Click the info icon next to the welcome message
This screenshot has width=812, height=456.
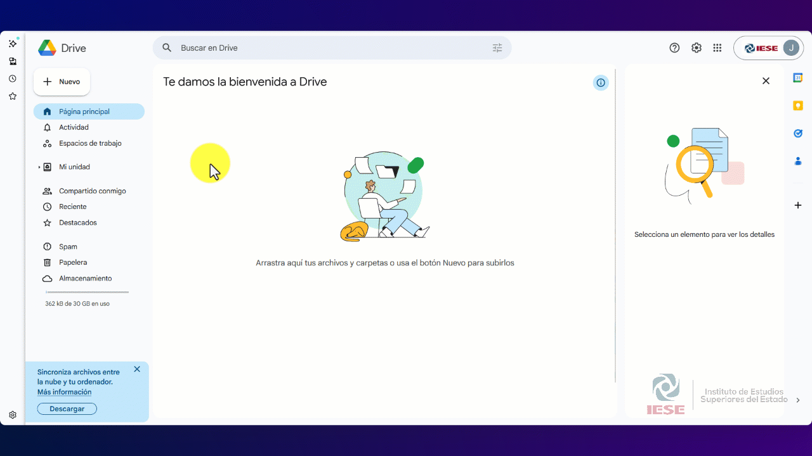tap(600, 82)
